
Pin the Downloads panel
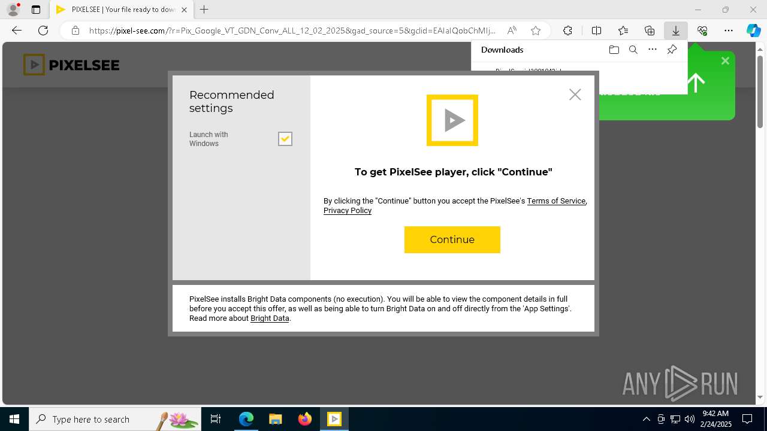pos(672,50)
